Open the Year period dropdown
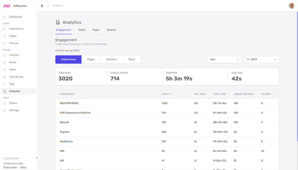 (x=224, y=59)
